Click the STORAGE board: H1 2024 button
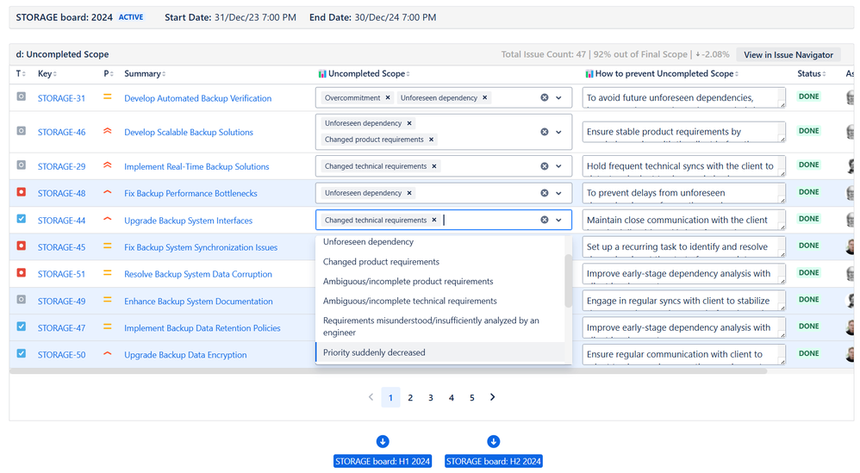The height and width of the screenshot is (473, 860). [383, 462]
